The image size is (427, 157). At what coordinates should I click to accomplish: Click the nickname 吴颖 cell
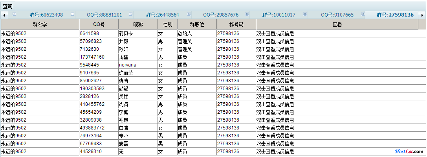pyautogui.click(x=138, y=96)
